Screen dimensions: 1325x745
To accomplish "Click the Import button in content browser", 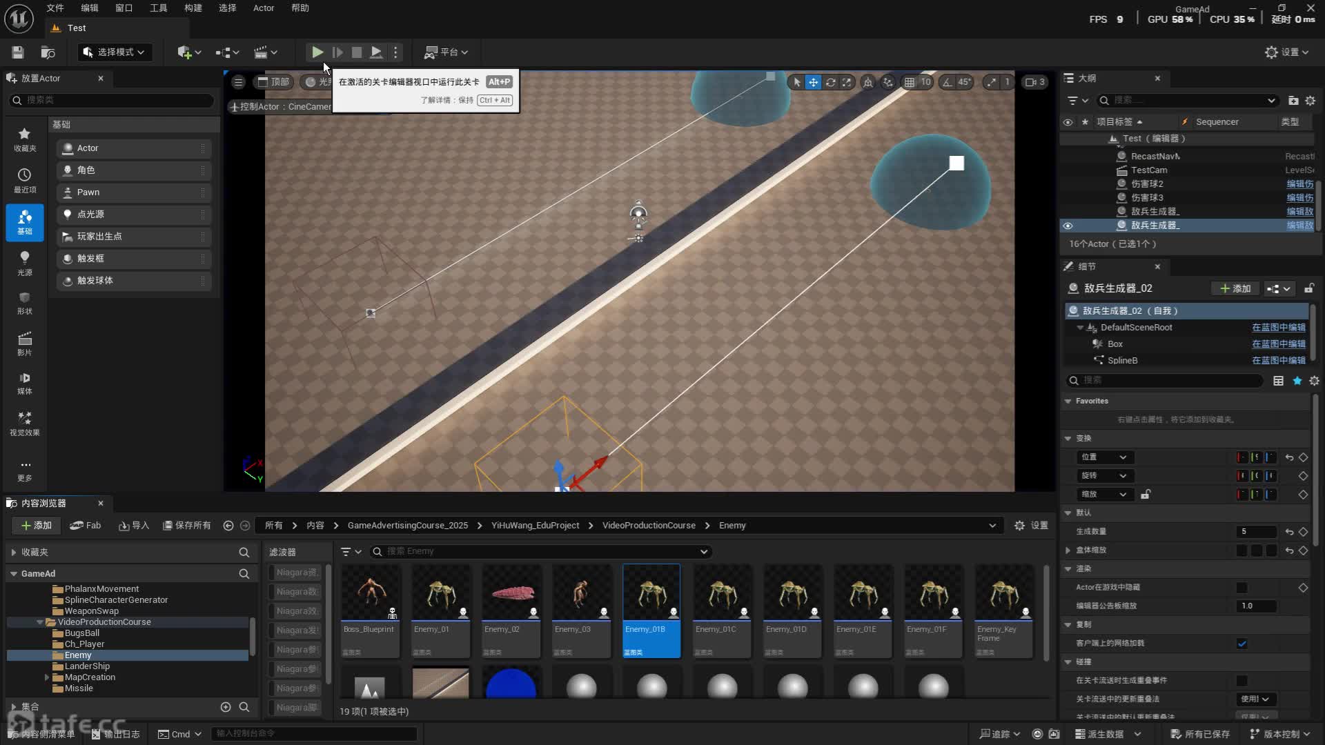I will point(134,526).
